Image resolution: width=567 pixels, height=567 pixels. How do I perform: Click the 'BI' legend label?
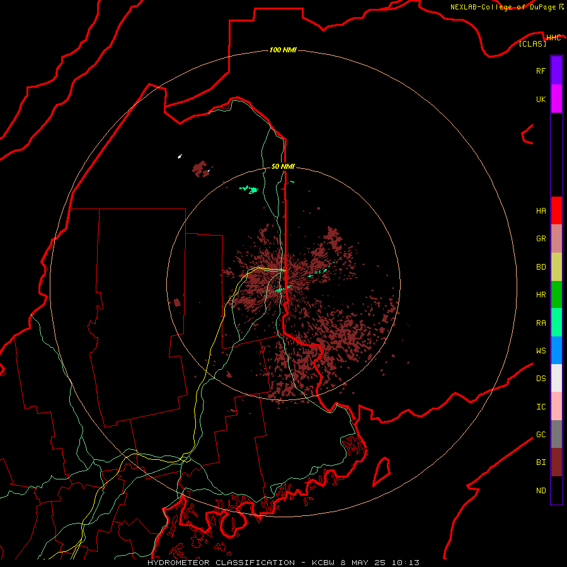[541, 462]
